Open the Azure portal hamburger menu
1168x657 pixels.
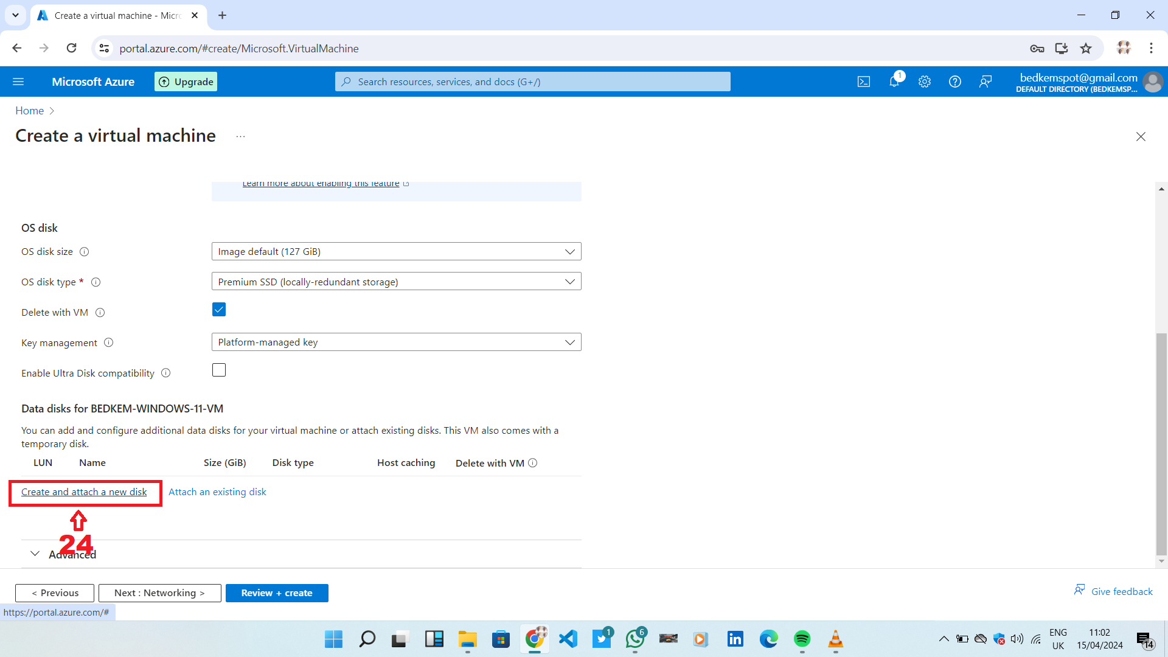(18, 82)
